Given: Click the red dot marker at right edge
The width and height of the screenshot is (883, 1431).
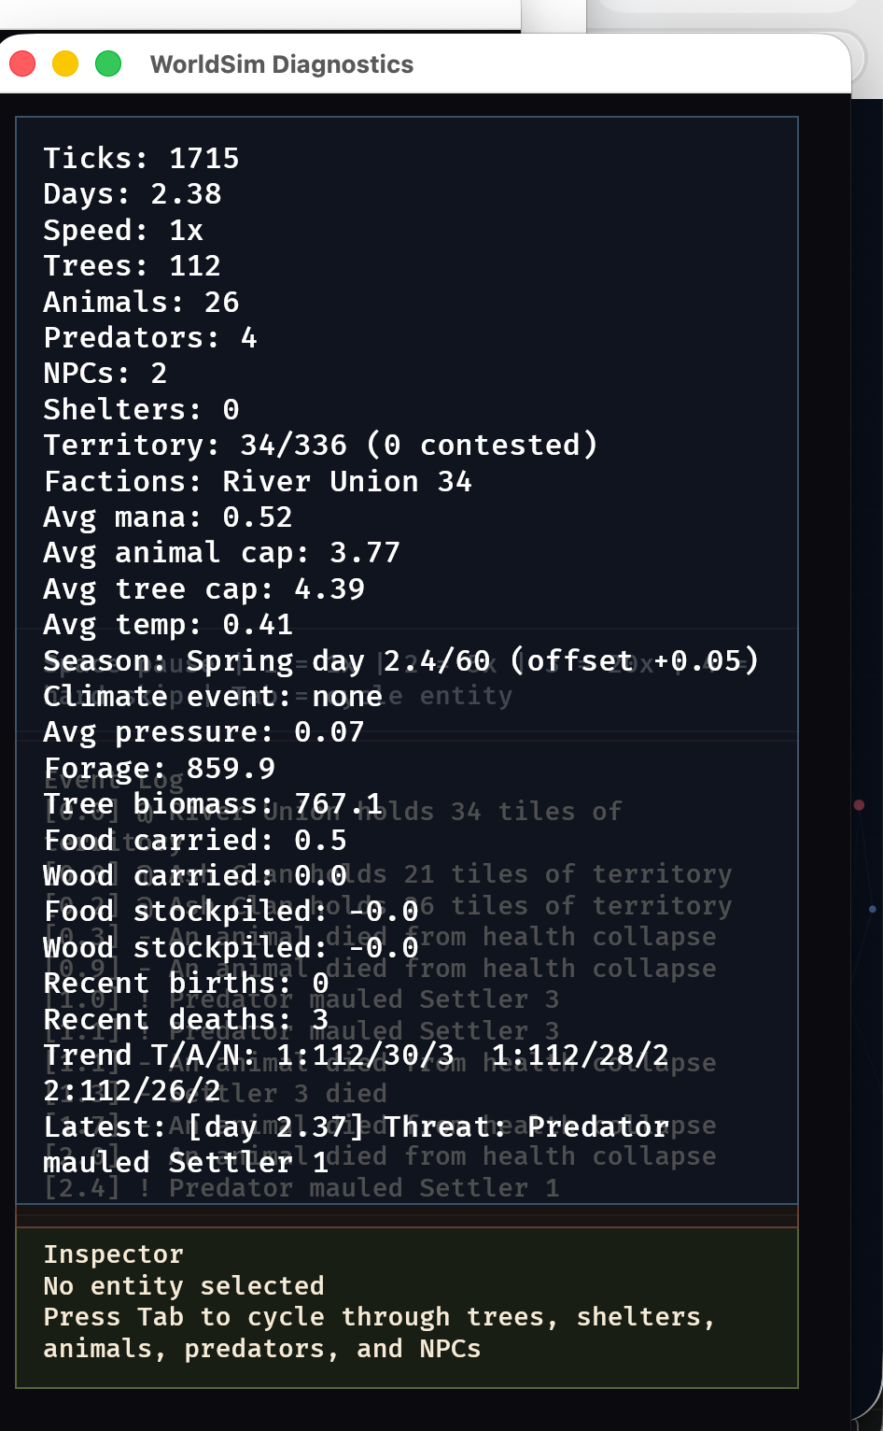Looking at the screenshot, I should point(859,805).
